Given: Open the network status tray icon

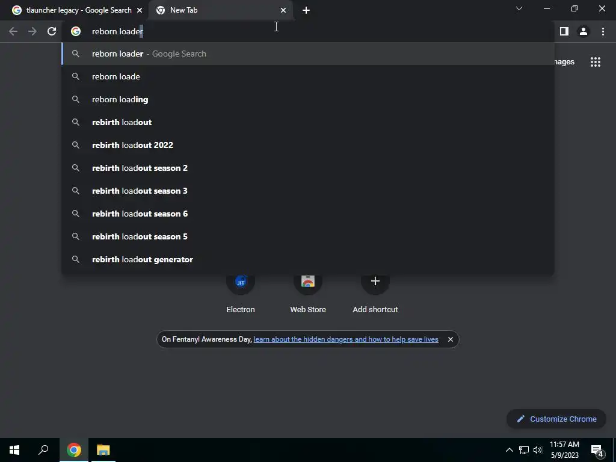Looking at the screenshot, I should tap(524, 450).
